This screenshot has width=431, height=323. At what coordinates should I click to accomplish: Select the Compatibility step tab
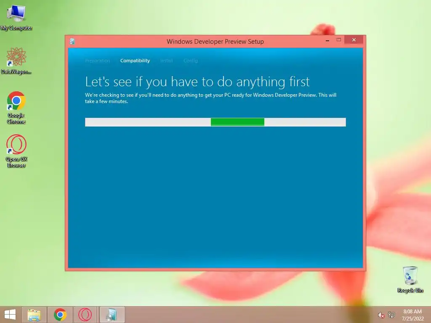[x=135, y=61]
